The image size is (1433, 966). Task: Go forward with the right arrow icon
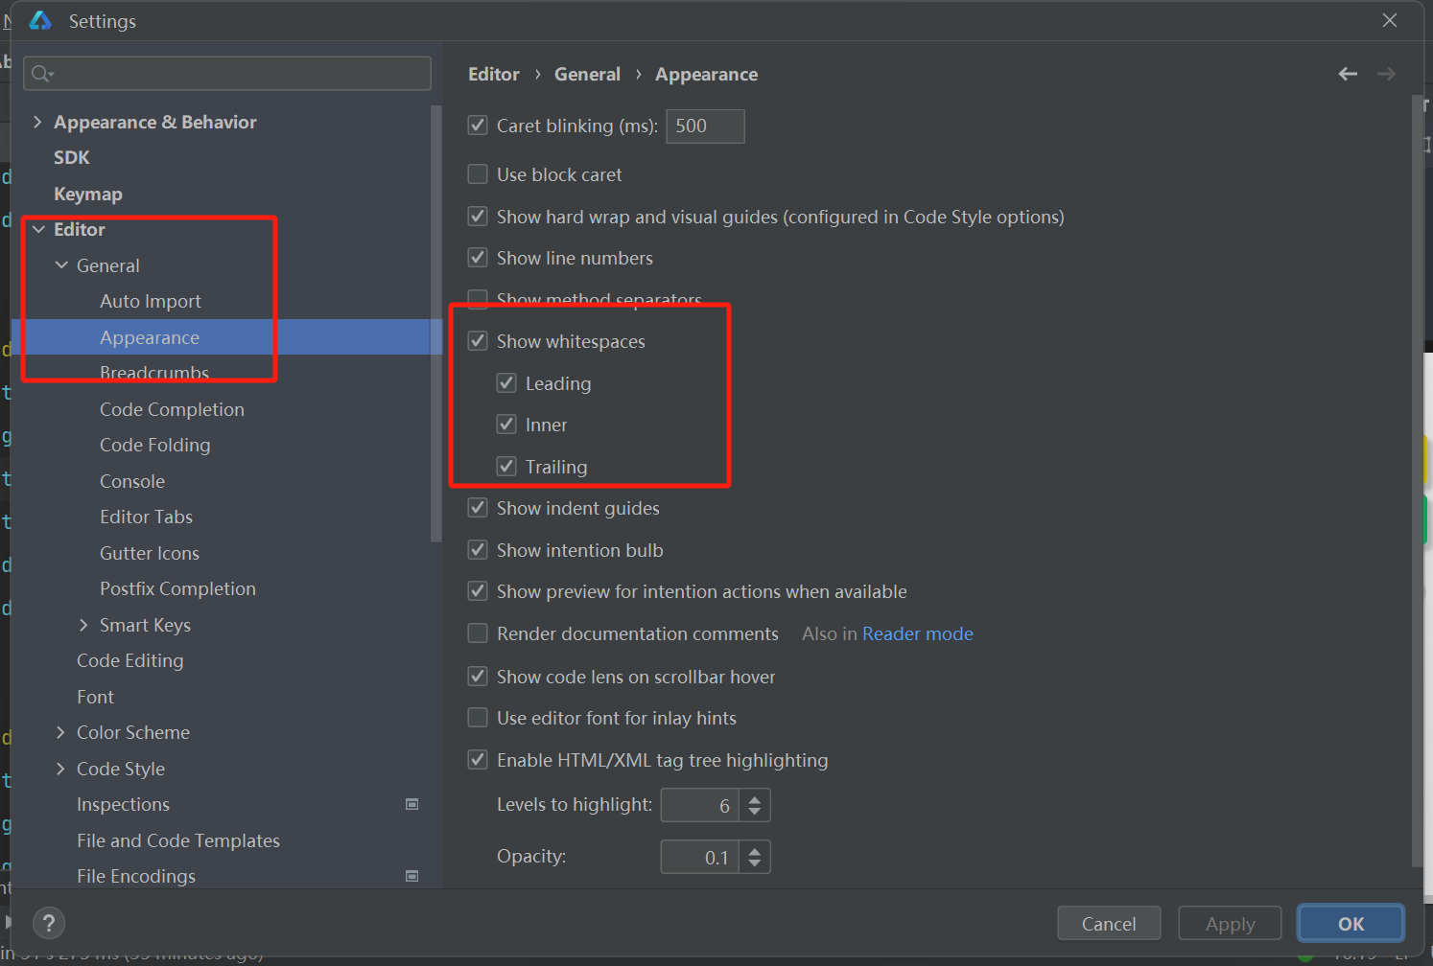(x=1386, y=74)
